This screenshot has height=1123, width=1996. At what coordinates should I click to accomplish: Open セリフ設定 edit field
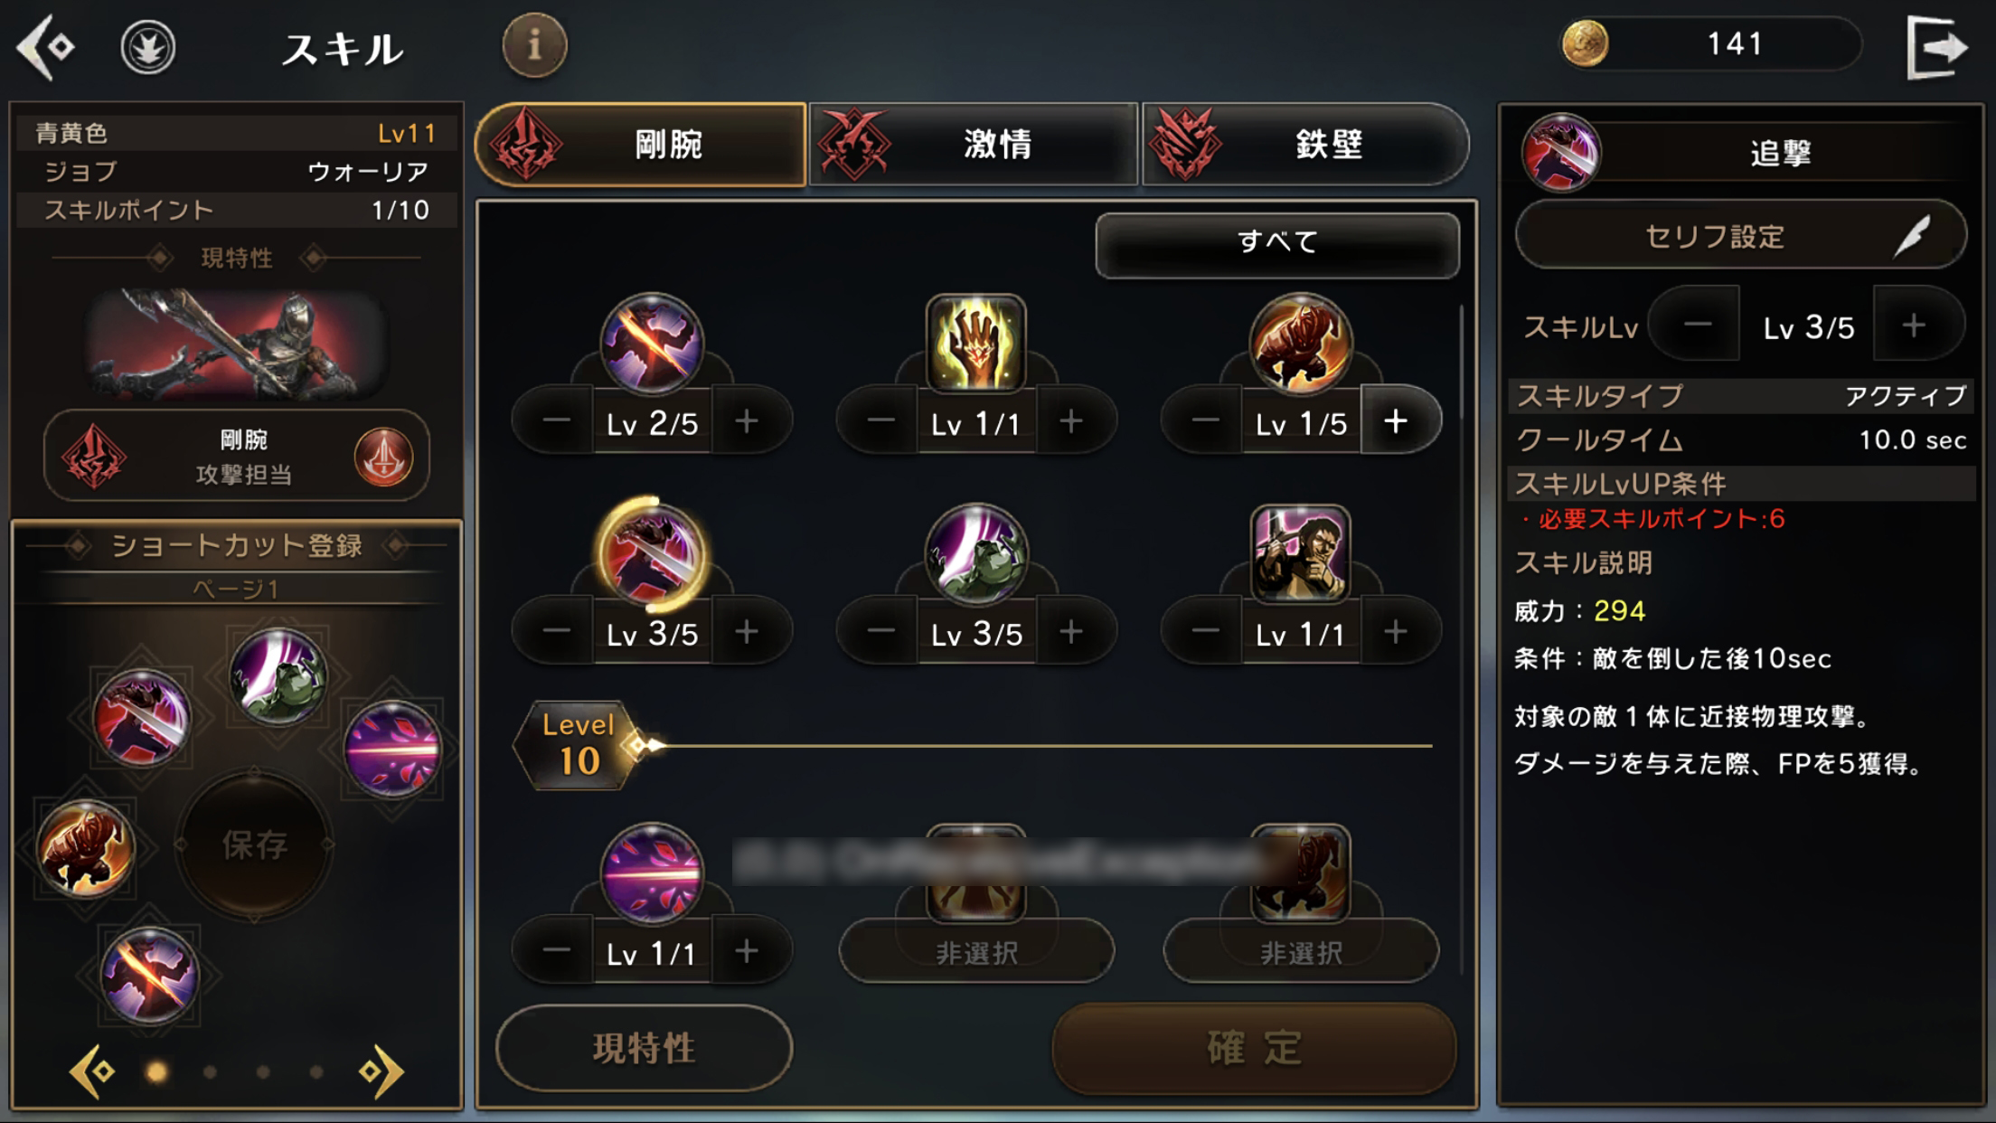(x=1740, y=235)
